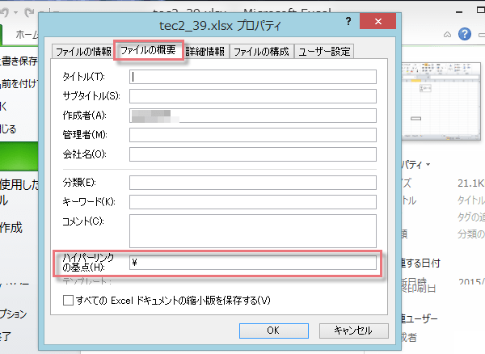Switch to the ユーザー設定 tab
The width and height of the screenshot is (485, 354).
coord(324,52)
